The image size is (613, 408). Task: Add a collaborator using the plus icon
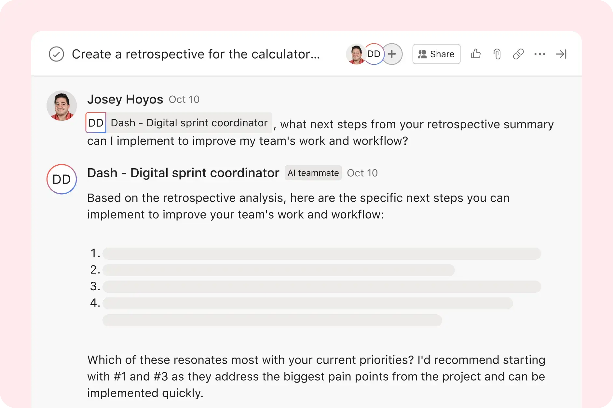[392, 54]
